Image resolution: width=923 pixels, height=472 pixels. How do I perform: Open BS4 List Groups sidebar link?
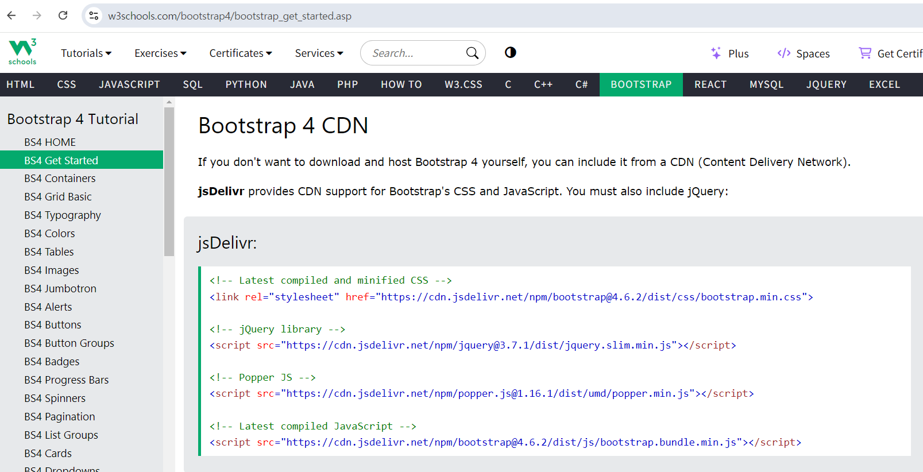click(x=82, y=435)
